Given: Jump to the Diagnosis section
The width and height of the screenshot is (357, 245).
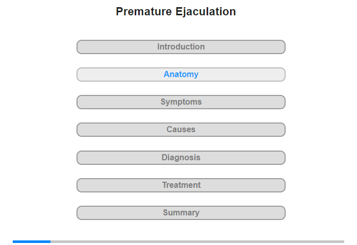Looking at the screenshot, I should (181, 158).
